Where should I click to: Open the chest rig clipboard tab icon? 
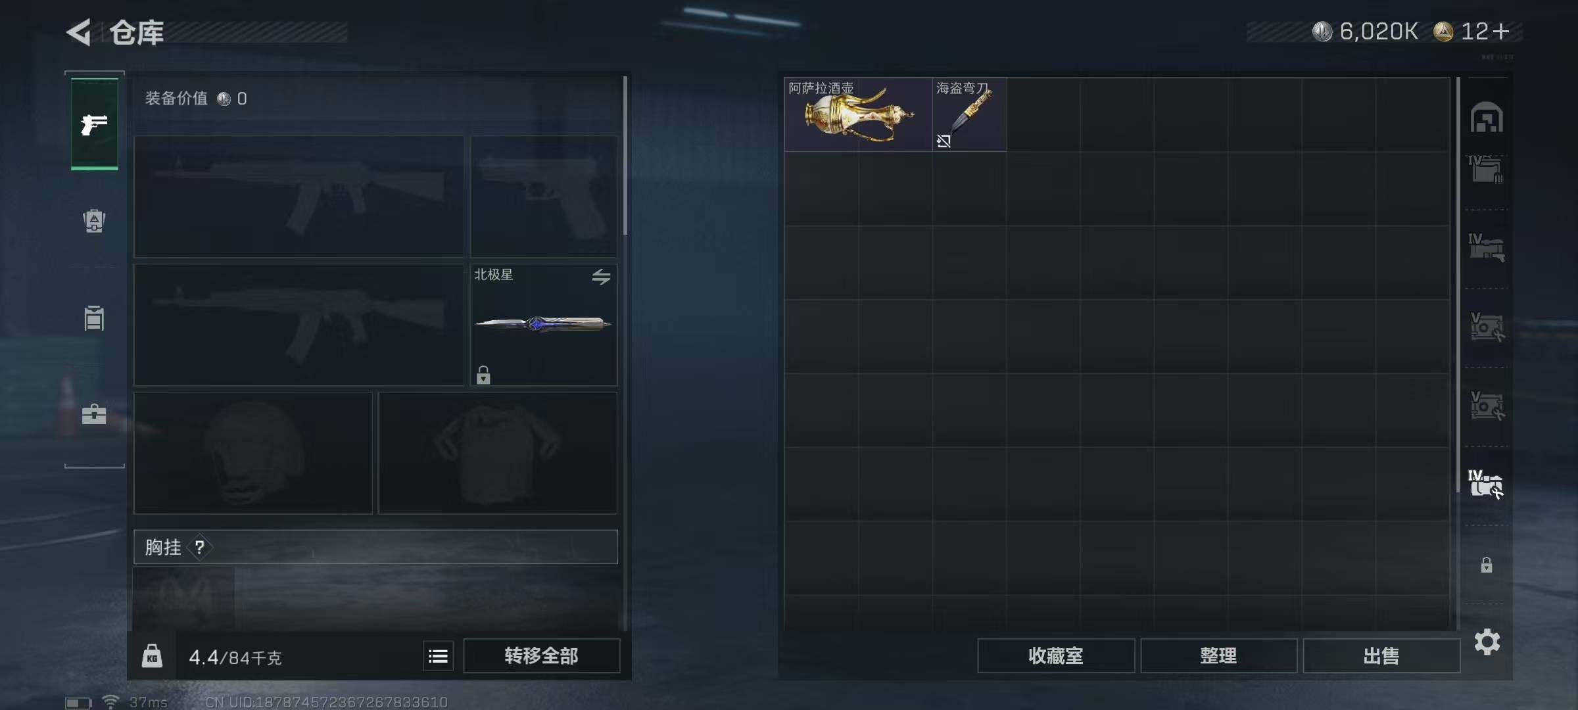pos(94,318)
